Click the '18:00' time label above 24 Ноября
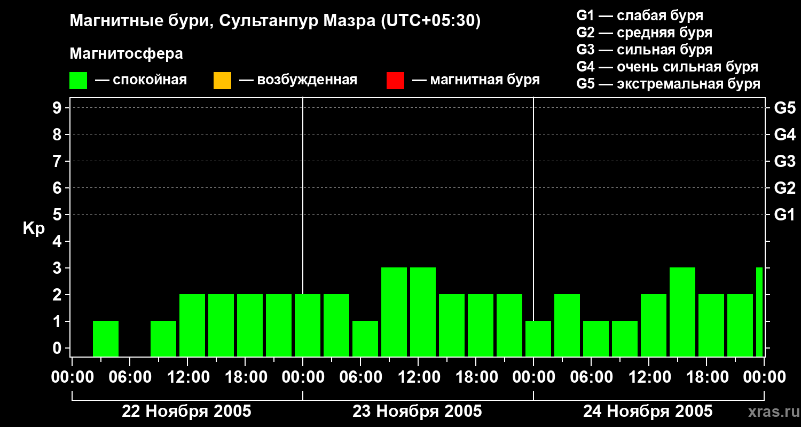 [x=706, y=377]
